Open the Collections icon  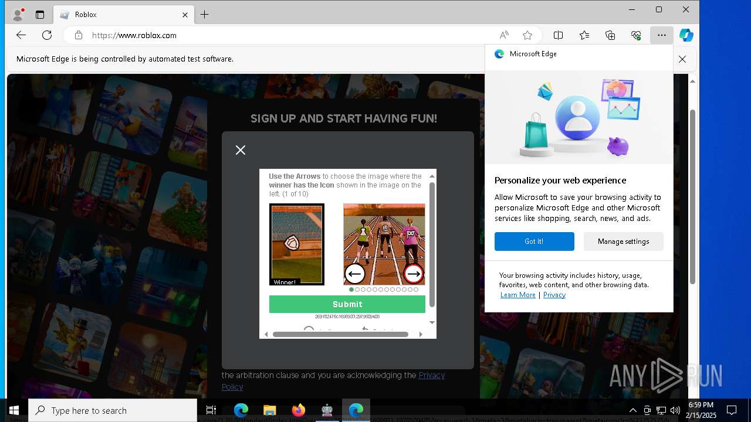pyautogui.click(x=610, y=35)
